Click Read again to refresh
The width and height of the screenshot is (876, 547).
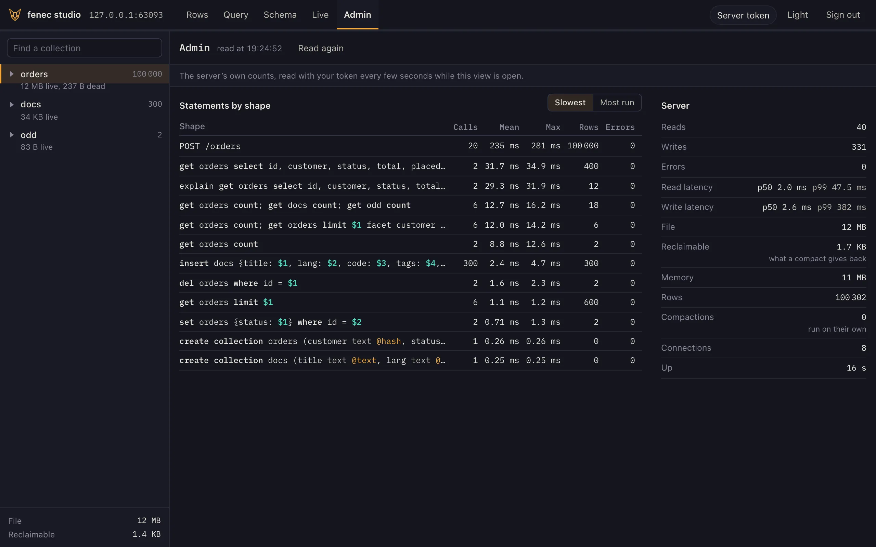(321, 48)
